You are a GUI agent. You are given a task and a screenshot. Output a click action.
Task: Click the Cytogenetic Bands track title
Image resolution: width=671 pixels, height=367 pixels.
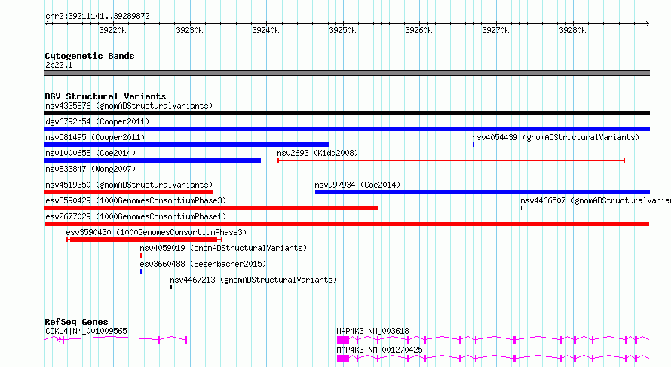90,56
